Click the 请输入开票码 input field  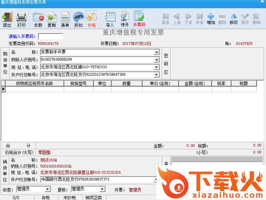[50, 36]
